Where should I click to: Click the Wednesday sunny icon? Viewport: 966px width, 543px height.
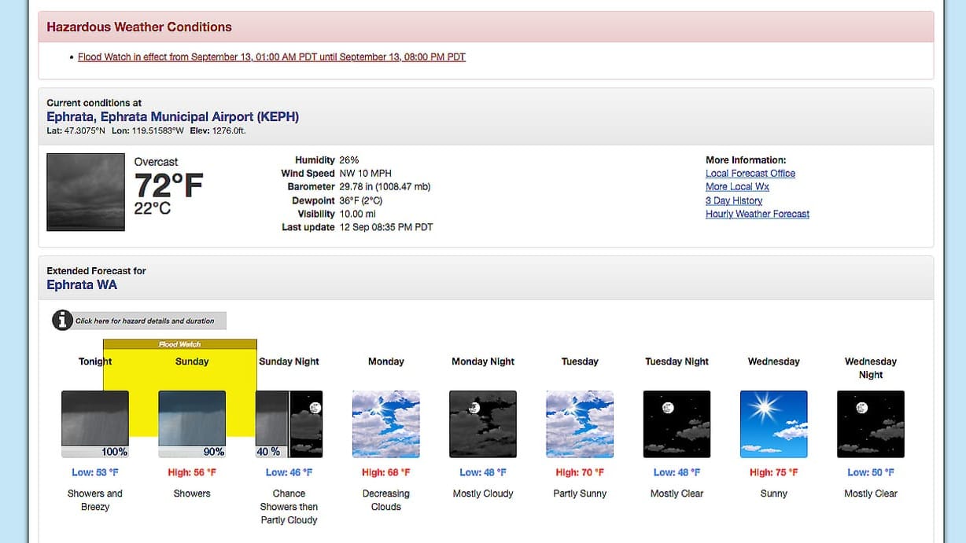point(774,424)
